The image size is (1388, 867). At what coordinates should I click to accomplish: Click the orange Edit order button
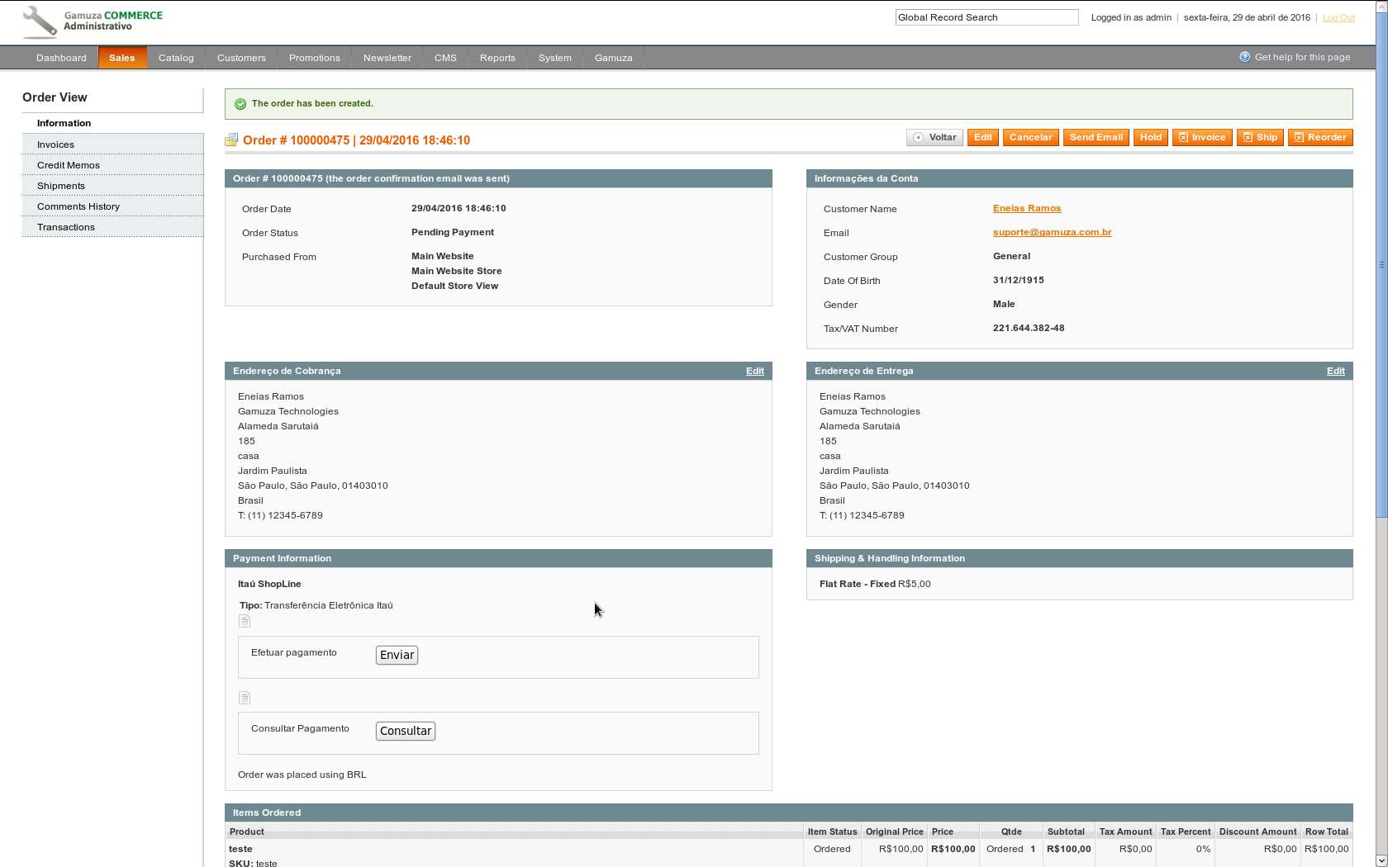(983, 138)
